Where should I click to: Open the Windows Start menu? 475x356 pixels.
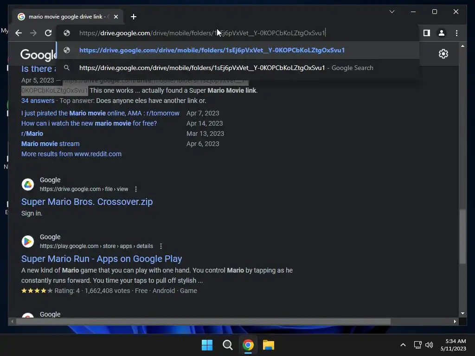pos(207,345)
